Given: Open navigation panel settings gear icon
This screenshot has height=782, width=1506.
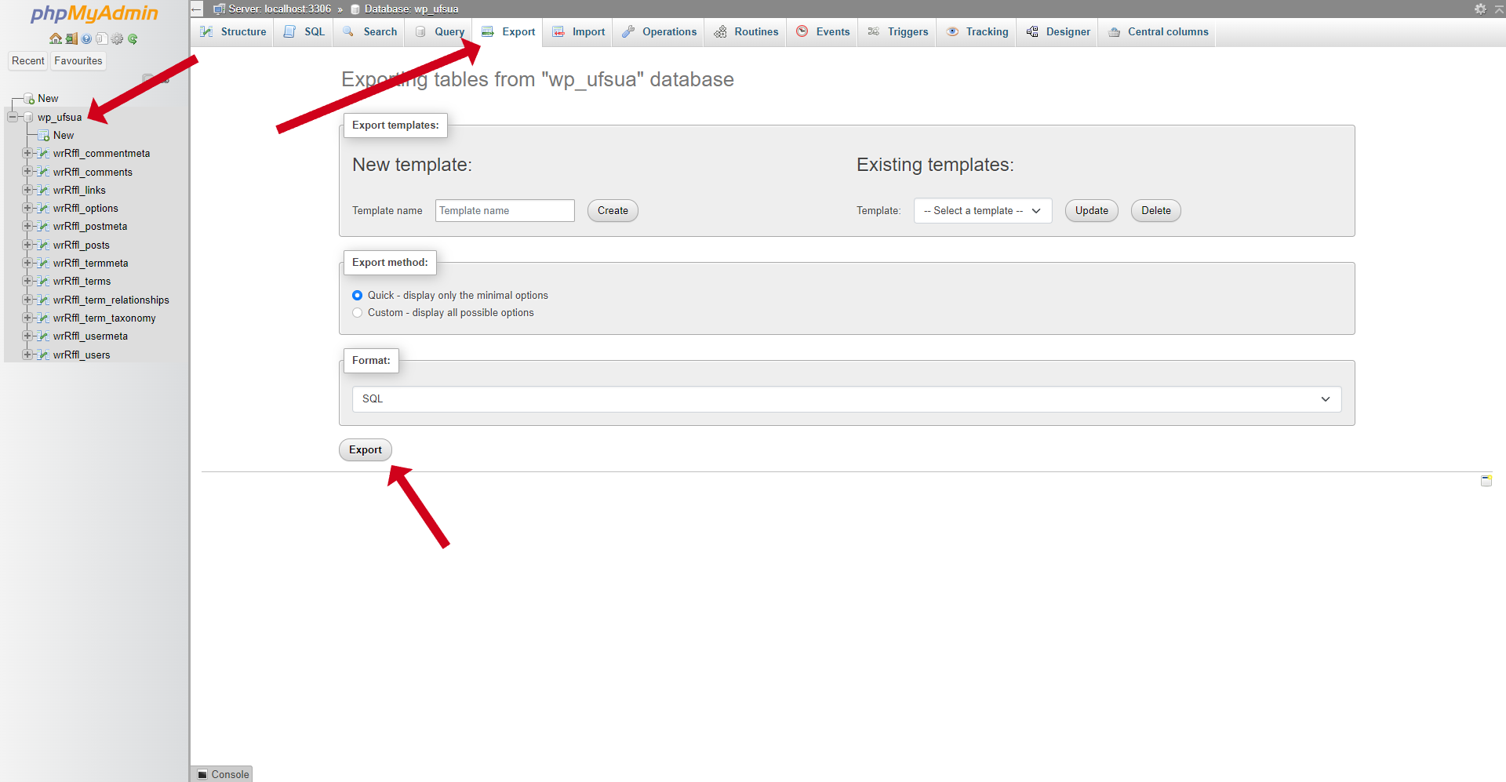Looking at the screenshot, I should (118, 38).
